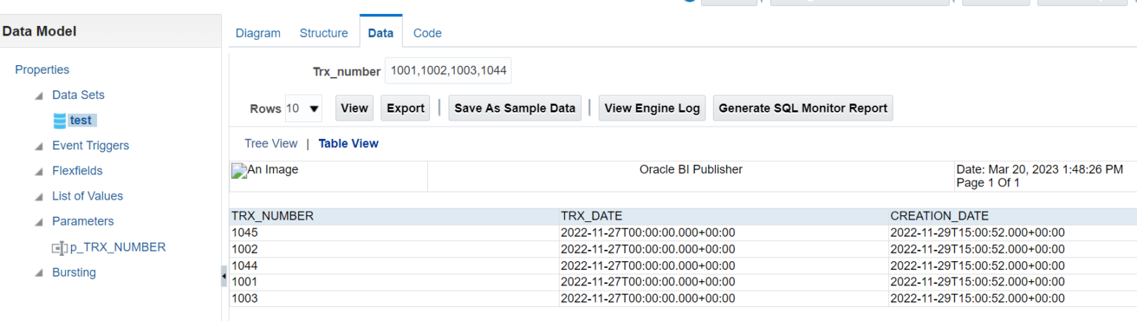This screenshot has height=321, width=1137.
Task: Switch to the Diagram tab
Action: tap(258, 33)
